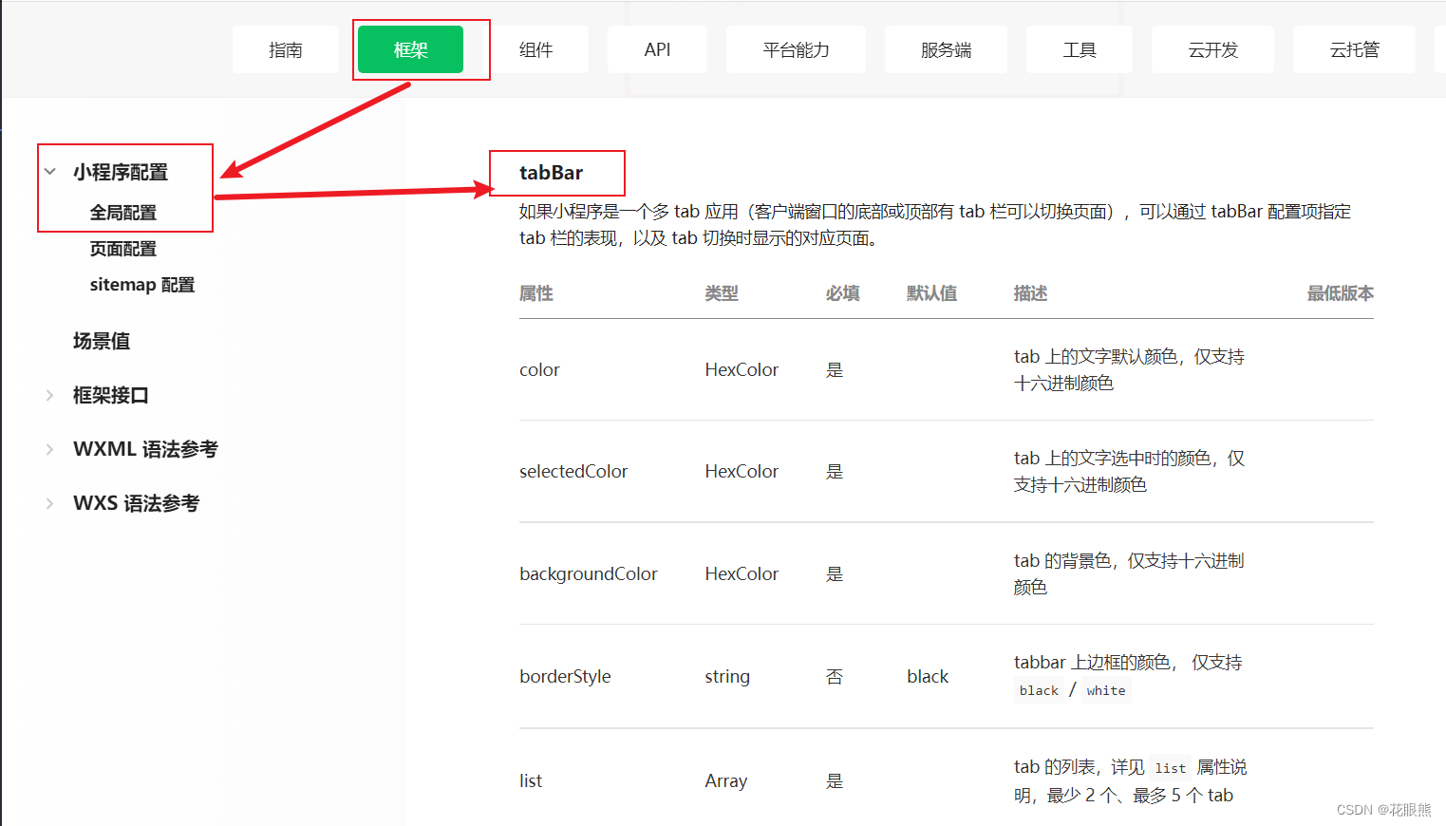Select the 框架 tab
Image resolution: width=1446 pixels, height=826 pixels.
[410, 49]
